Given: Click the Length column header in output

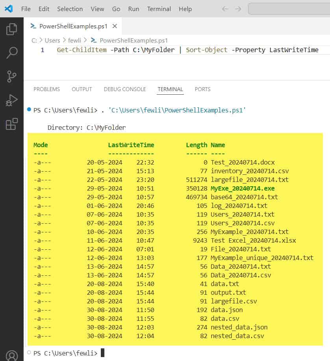Looking at the screenshot, I should coord(197,145).
